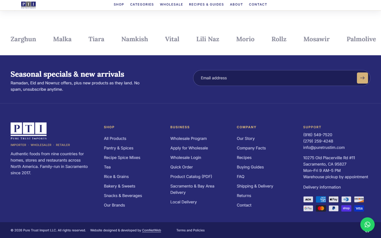Select the Tiara brand
Screen dimensions: 381x238
click(x=96, y=39)
